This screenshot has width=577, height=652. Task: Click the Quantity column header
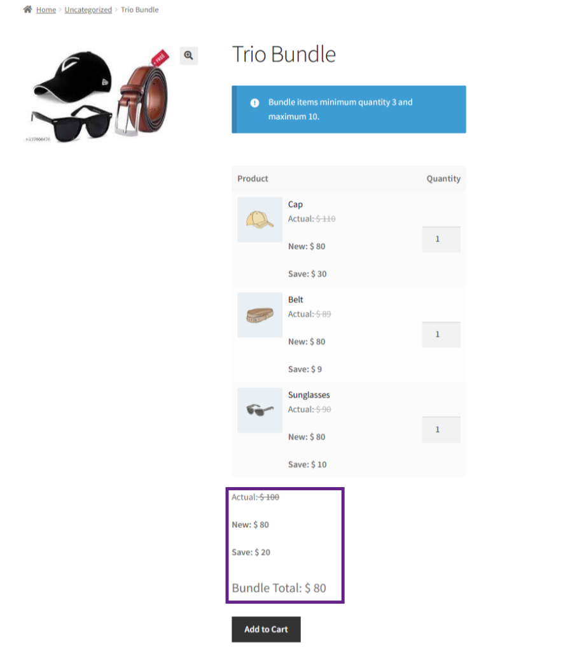coord(443,178)
